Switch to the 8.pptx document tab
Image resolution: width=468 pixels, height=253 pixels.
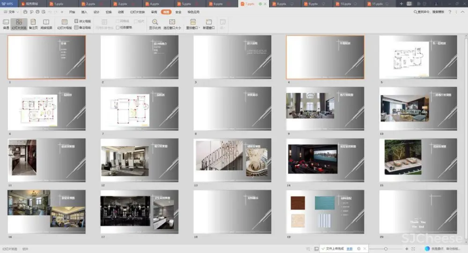tap(281, 4)
